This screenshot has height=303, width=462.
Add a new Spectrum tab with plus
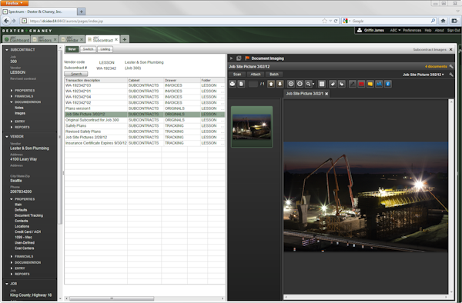tap(125, 39)
